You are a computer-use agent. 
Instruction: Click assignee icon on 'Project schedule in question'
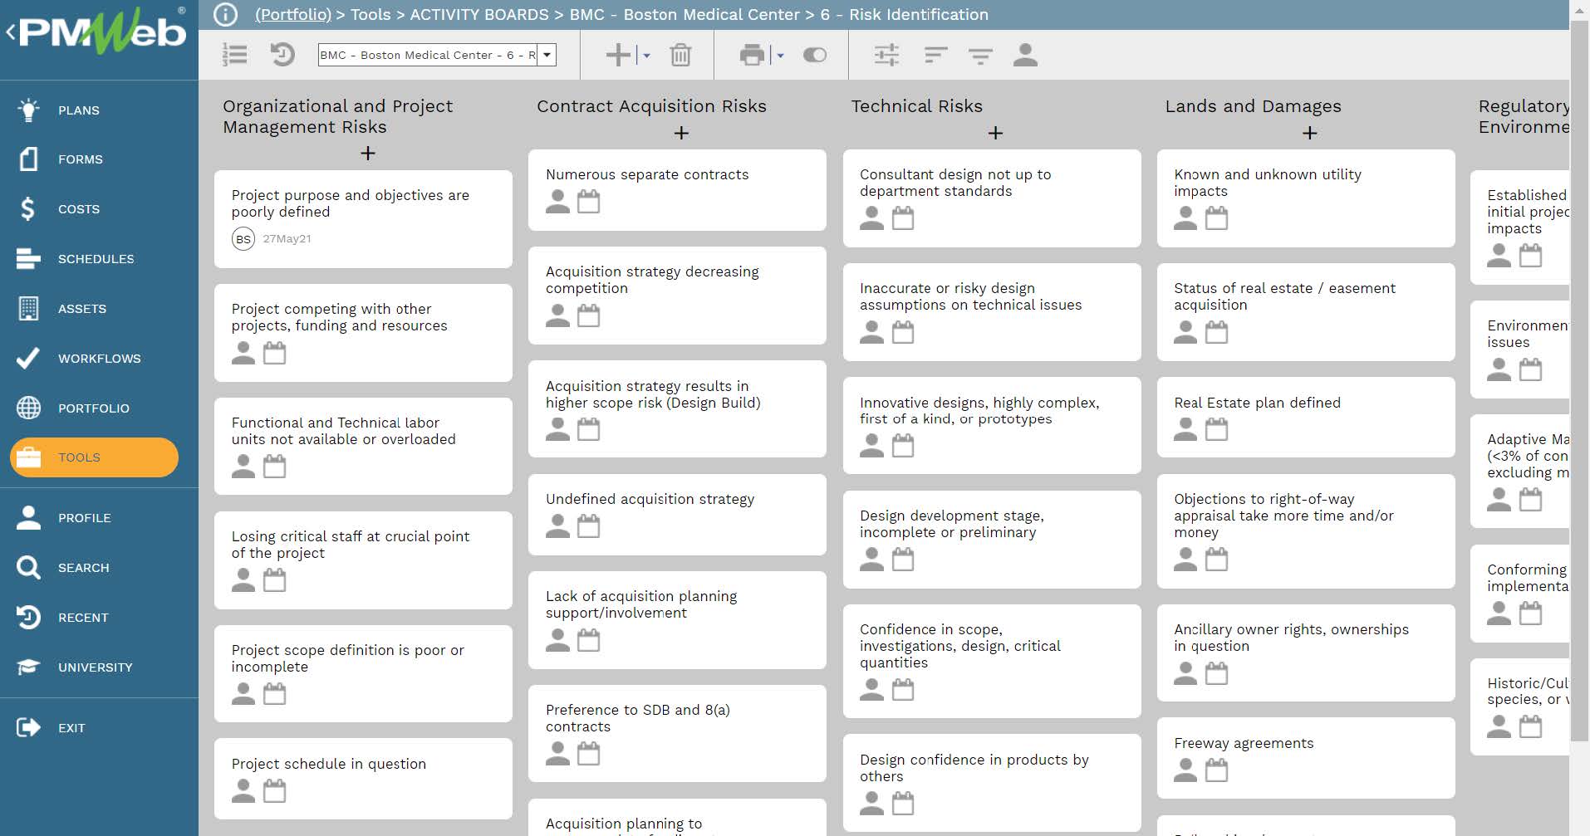243,791
